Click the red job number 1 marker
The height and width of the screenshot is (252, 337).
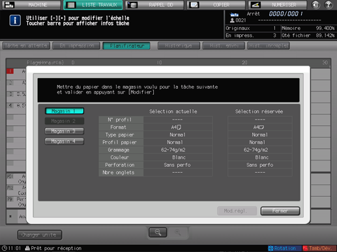coord(10,71)
